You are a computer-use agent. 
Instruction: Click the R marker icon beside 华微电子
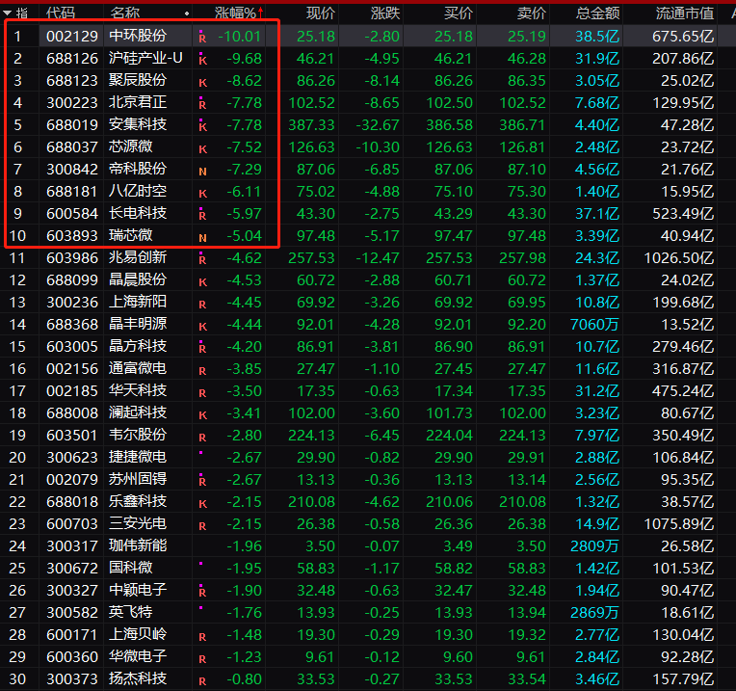[203, 657]
